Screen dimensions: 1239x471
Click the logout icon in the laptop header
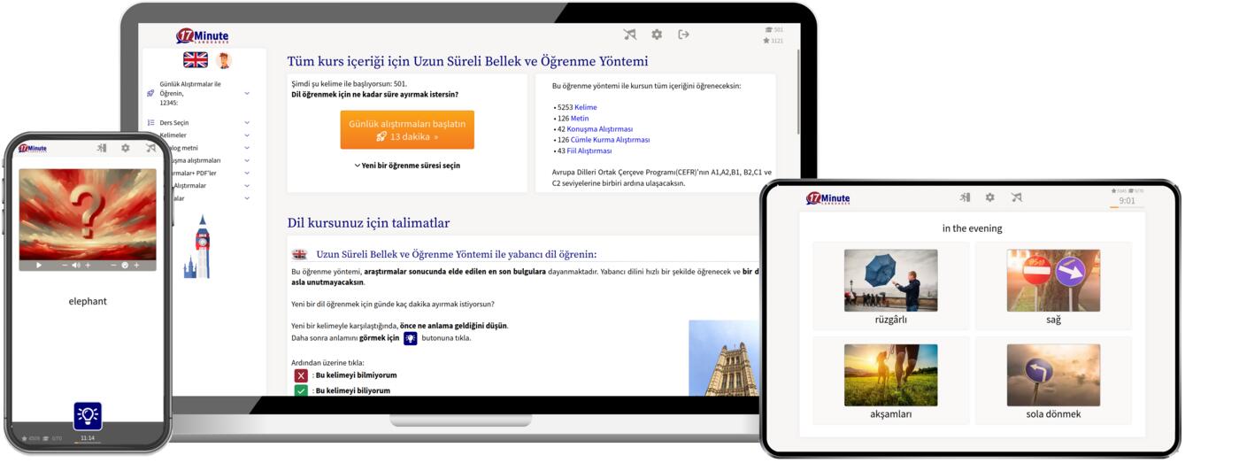click(683, 35)
